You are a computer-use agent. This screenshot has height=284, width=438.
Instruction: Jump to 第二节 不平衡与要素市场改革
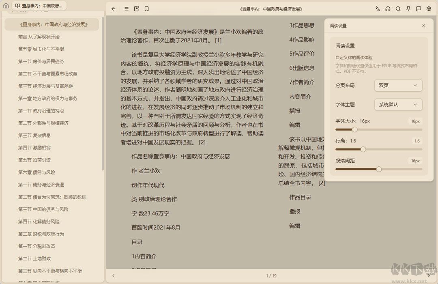coord(48,74)
